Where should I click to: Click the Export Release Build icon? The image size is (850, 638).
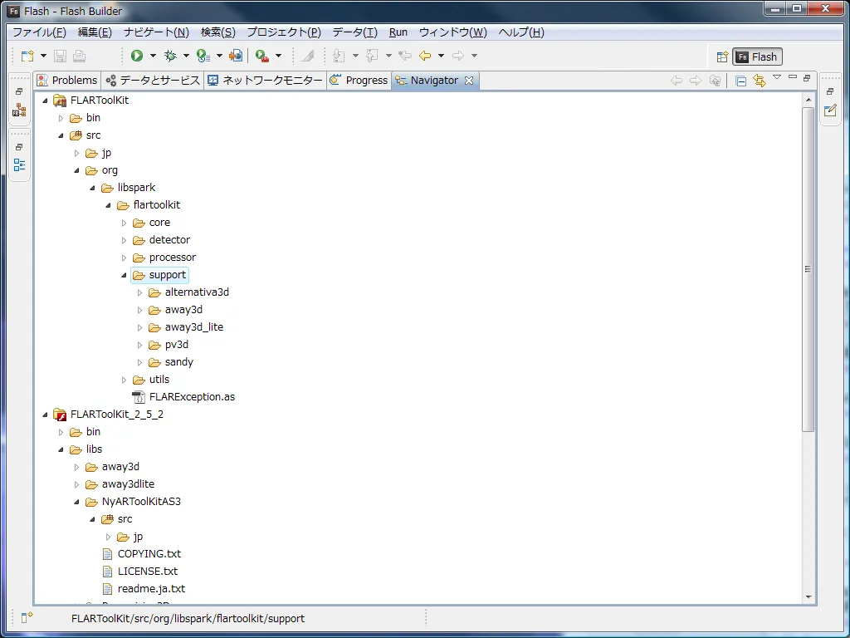tap(236, 56)
